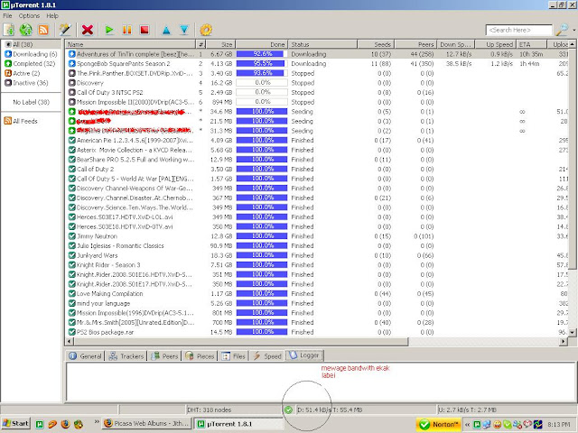Select the Downloading (6) category
Screen dimensions: 578x433
(31, 54)
